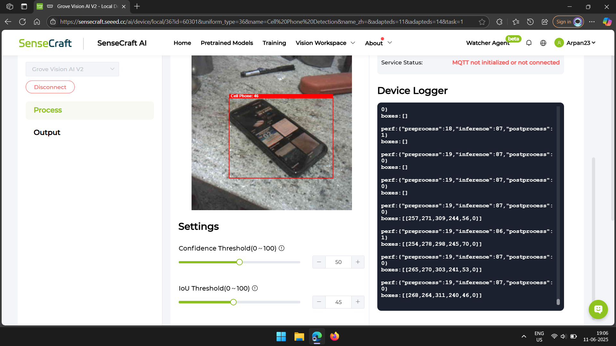Add page to favorites star icon

(482, 22)
